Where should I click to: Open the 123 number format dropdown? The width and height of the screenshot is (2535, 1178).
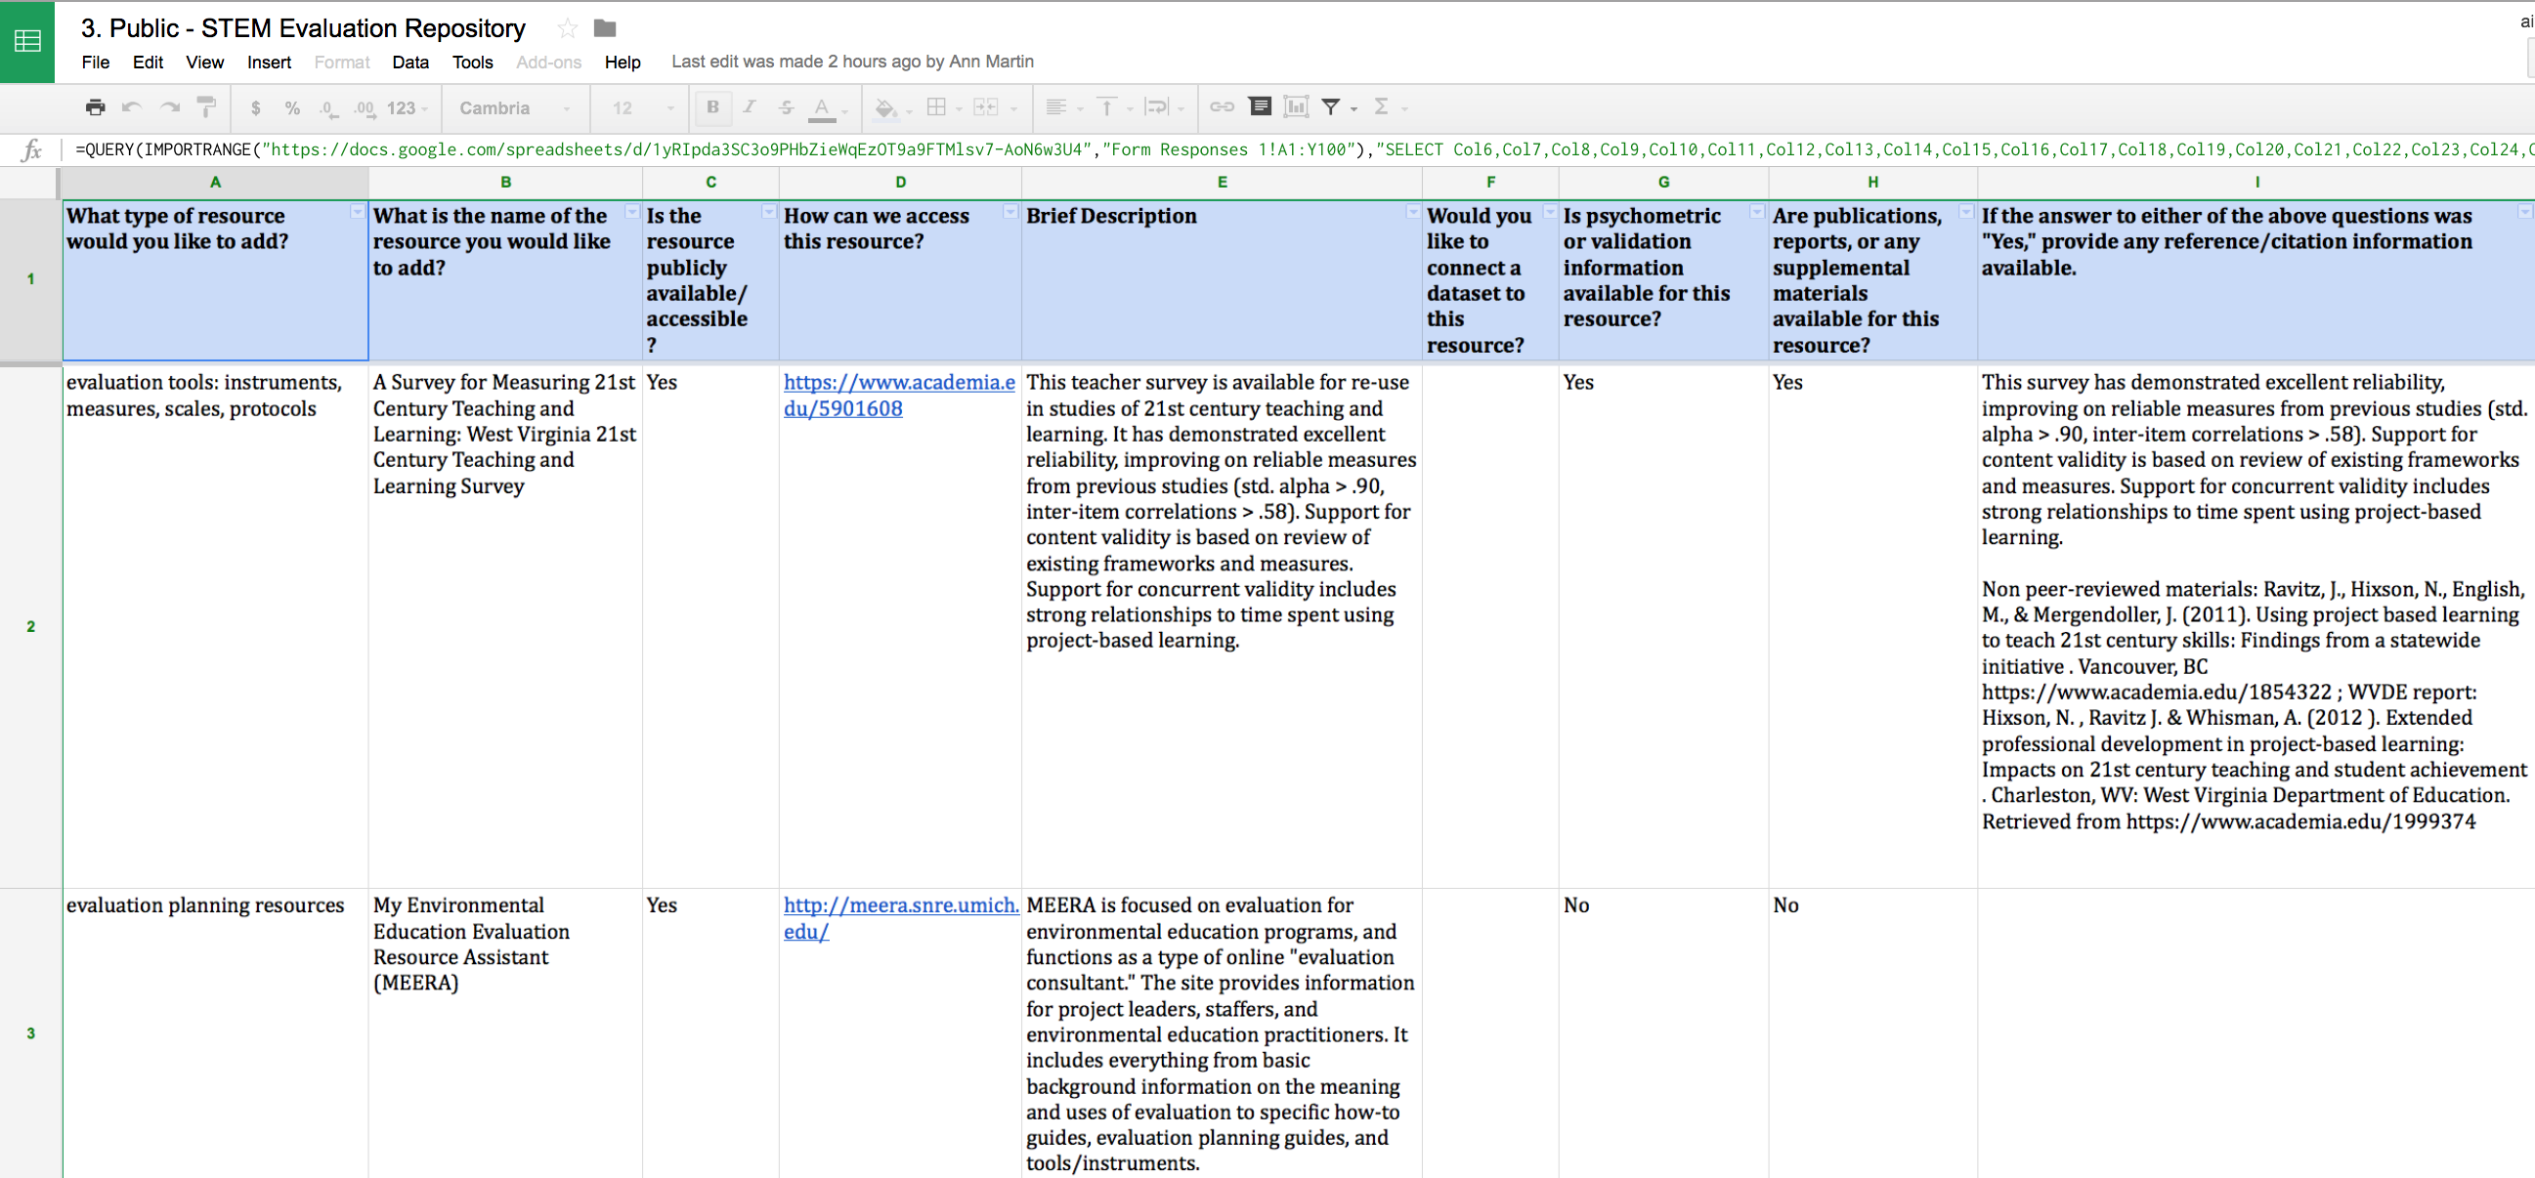tap(408, 108)
